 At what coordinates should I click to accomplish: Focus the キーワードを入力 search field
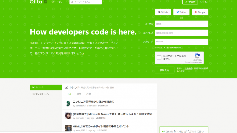click(85, 2)
